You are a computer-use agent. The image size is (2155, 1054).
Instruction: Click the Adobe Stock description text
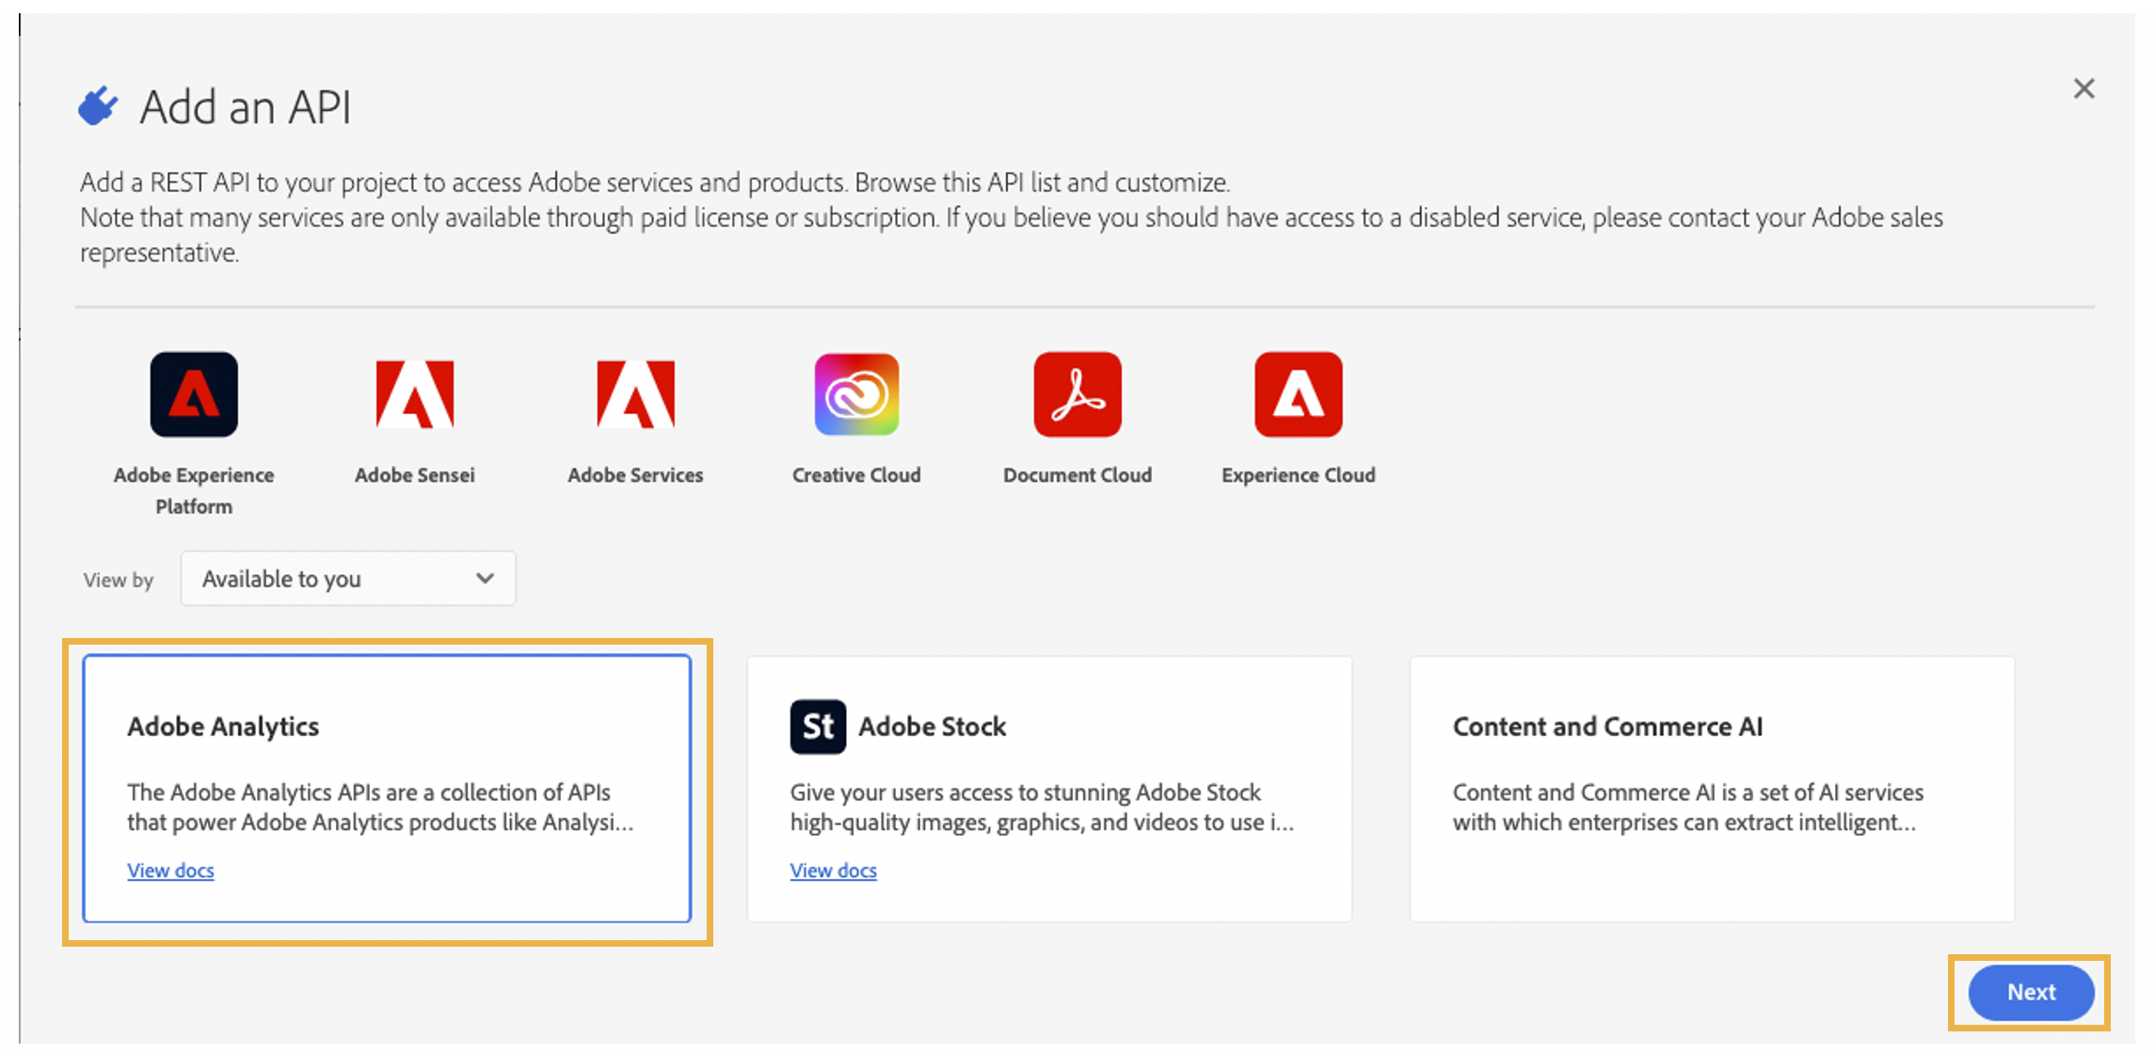(1043, 807)
